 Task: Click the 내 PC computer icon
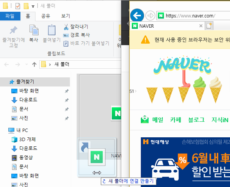(11, 130)
